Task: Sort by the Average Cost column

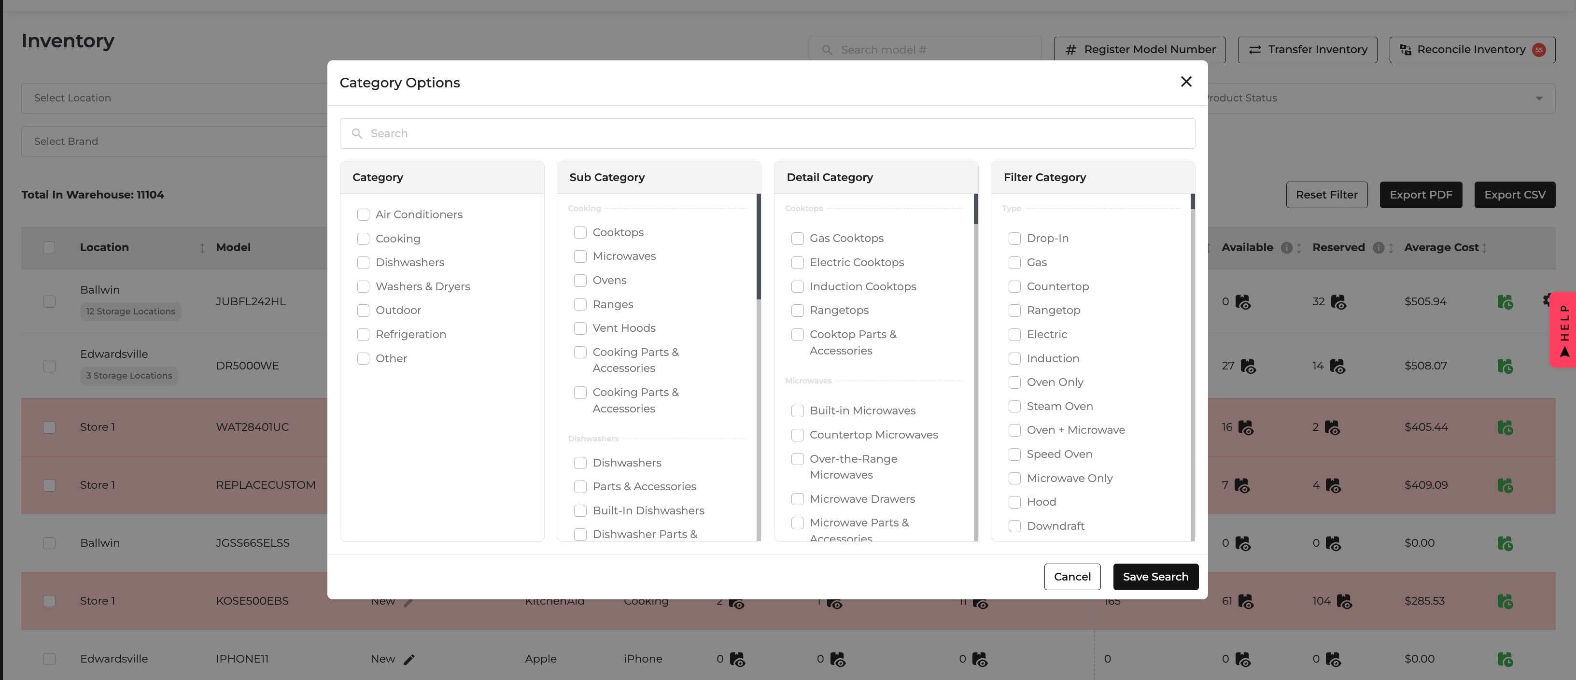Action: 1484,248
